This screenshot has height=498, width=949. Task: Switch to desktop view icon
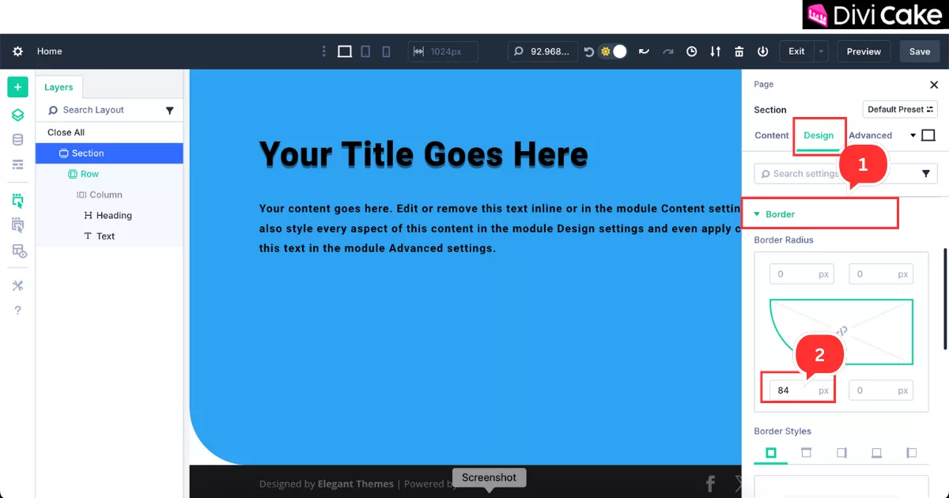pos(345,51)
